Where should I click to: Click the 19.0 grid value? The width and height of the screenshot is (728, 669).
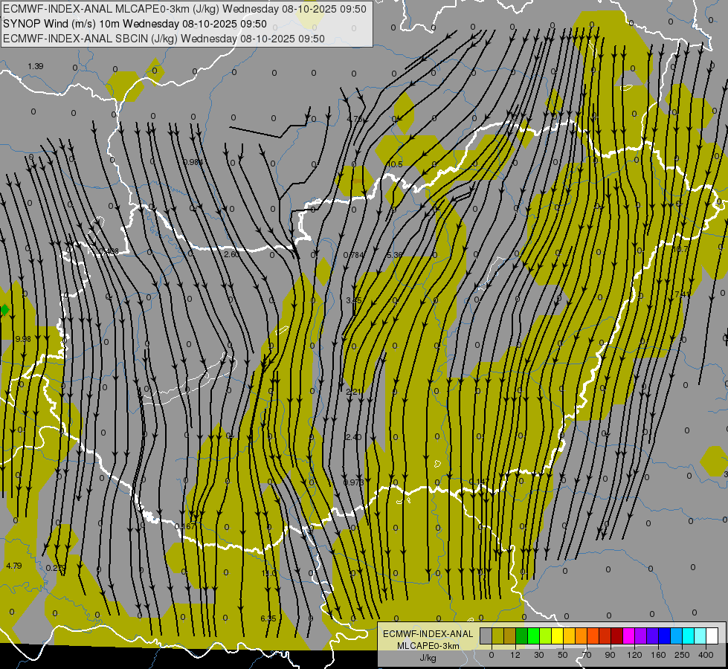tap(268, 573)
